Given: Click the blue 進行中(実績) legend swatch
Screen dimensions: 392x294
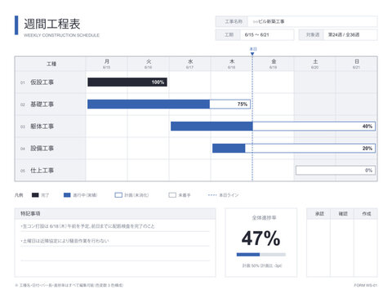Looking at the screenshot, I should 67,195.
